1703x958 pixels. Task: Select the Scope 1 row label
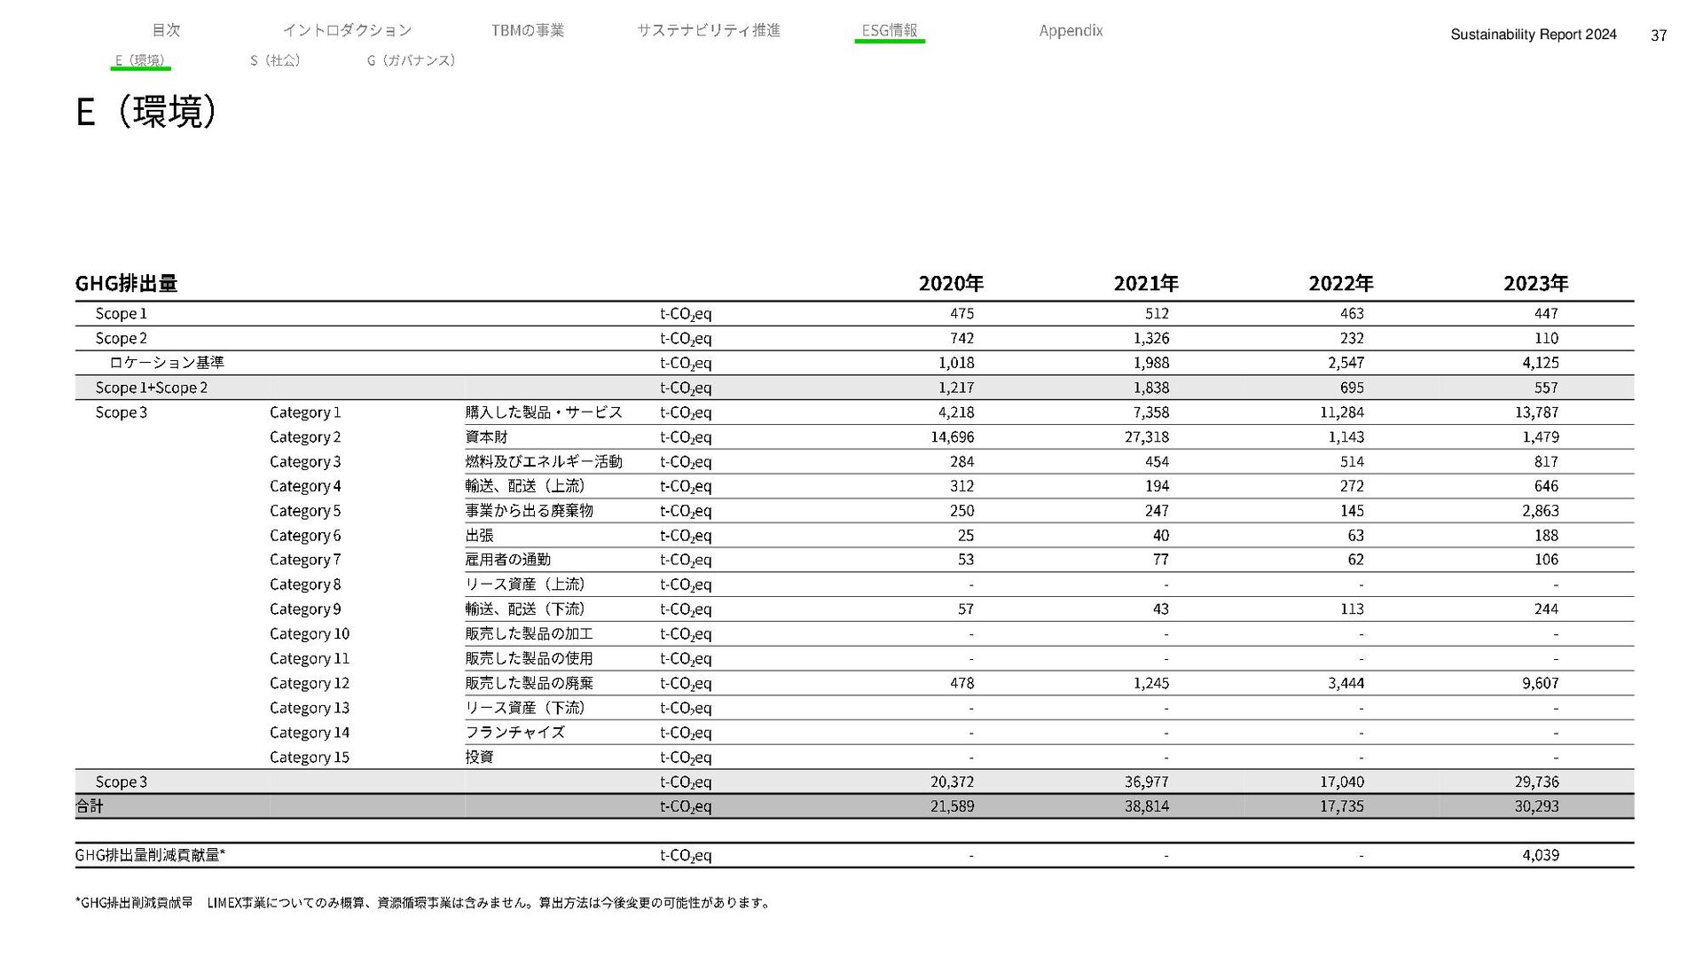(122, 313)
